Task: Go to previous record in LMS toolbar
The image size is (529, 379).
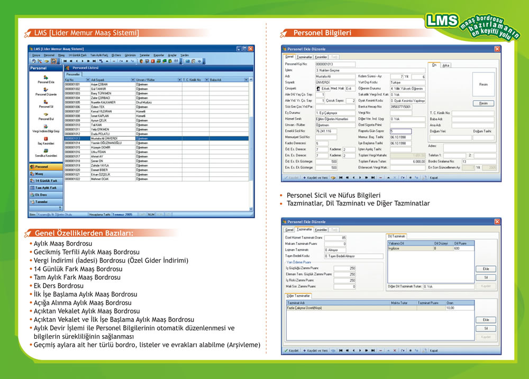Action: point(77,61)
